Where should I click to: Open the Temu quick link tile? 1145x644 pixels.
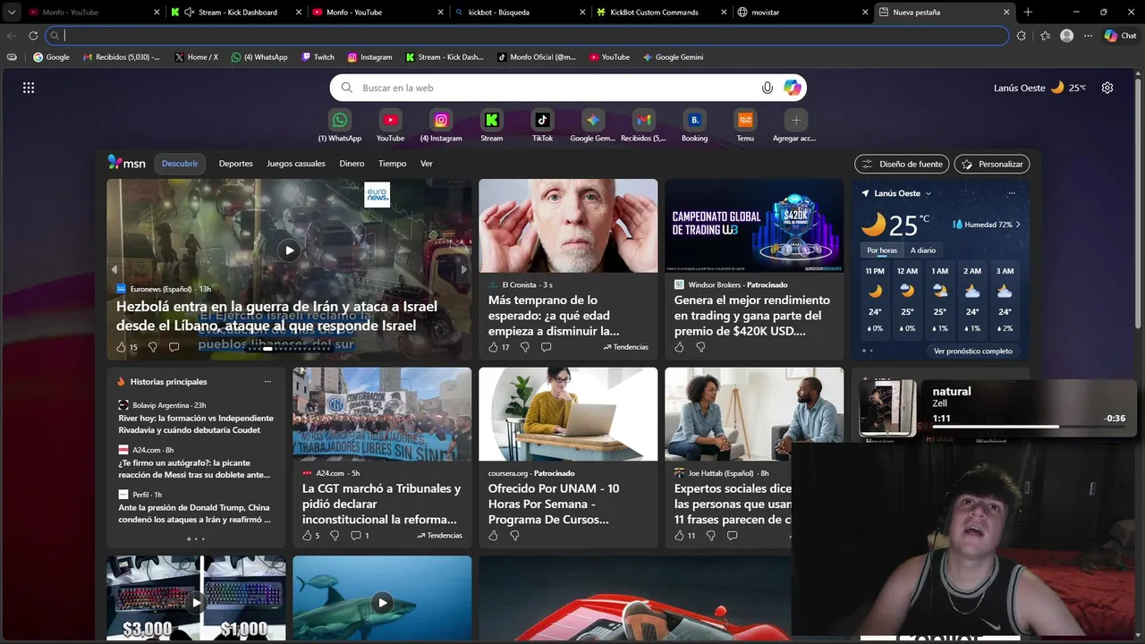point(745,125)
